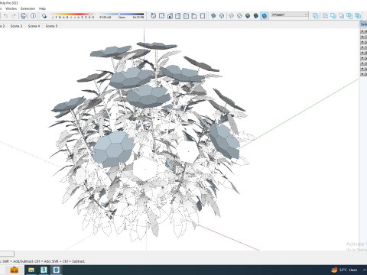Viewport: 367px width, 275px height.
Task: Select the highlighted Monochrome face style
Action: click(265, 16)
